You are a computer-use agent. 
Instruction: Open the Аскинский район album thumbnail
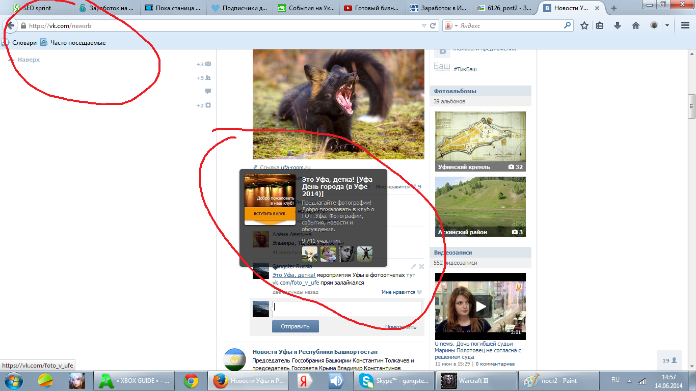pyautogui.click(x=480, y=207)
